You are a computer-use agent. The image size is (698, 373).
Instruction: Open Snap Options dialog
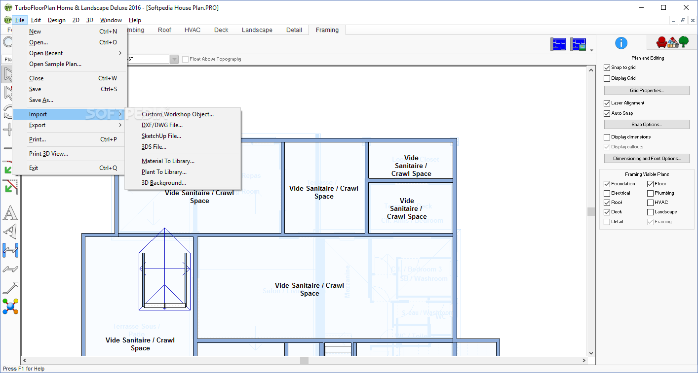pyautogui.click(x=647, y=125)
